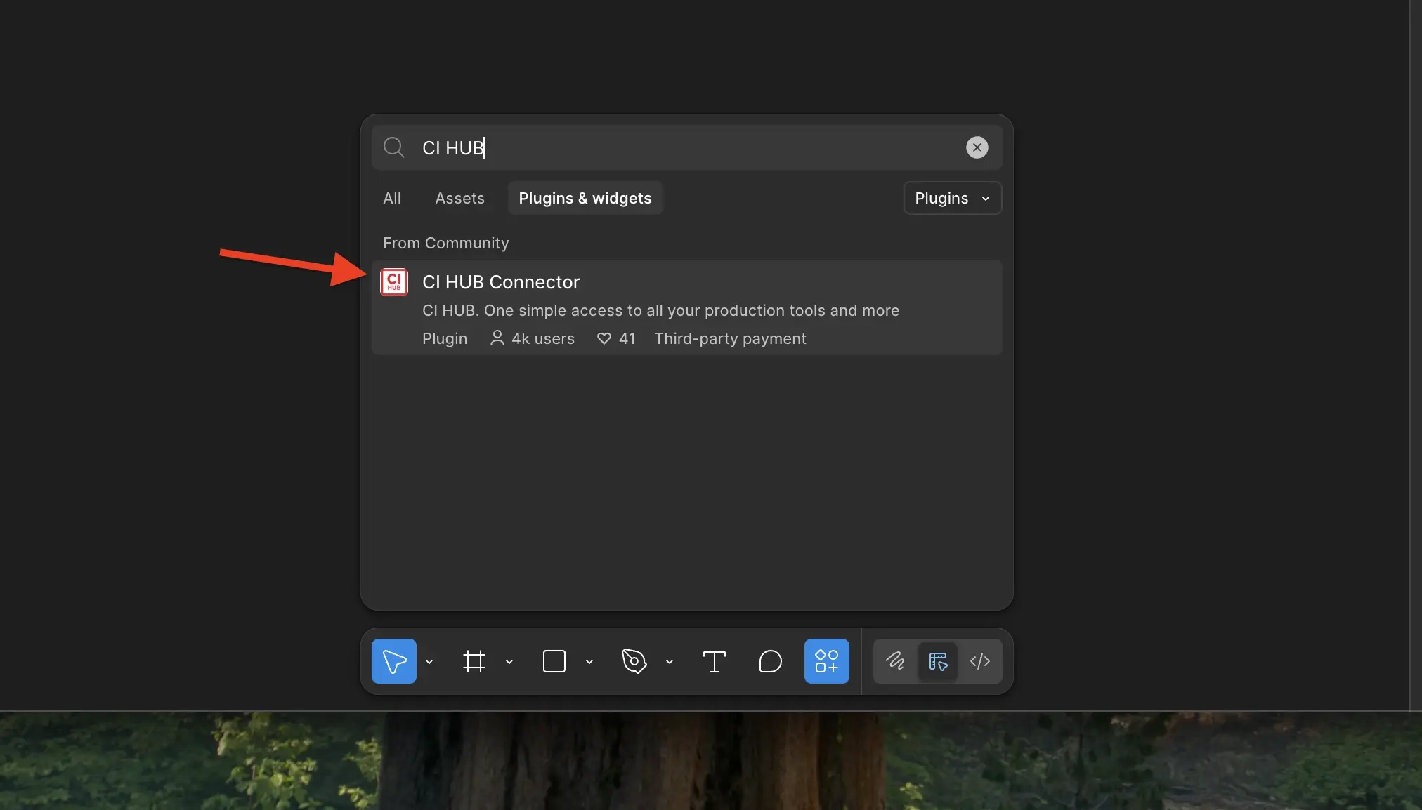The width and height of the screenshot is (1422, 810).
Task: Open the Actions resources button
Action: pyautogui.click(x=827, y=661)
